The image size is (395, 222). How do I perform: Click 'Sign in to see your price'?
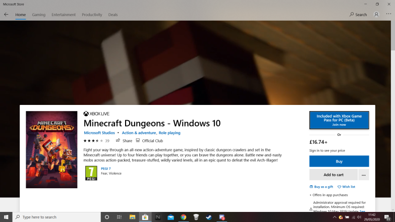point(327,150)
